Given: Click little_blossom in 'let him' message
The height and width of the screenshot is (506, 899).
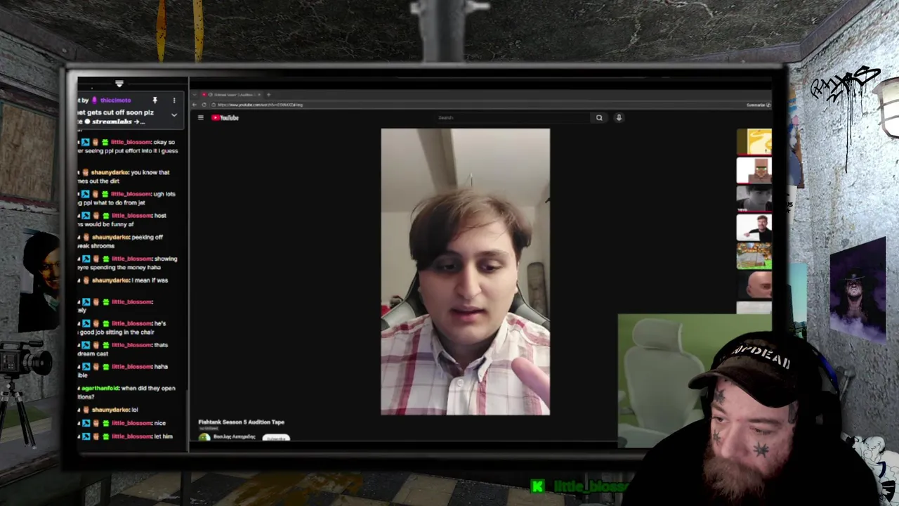Looking at the screenshot, I should (x=131, y=436).
